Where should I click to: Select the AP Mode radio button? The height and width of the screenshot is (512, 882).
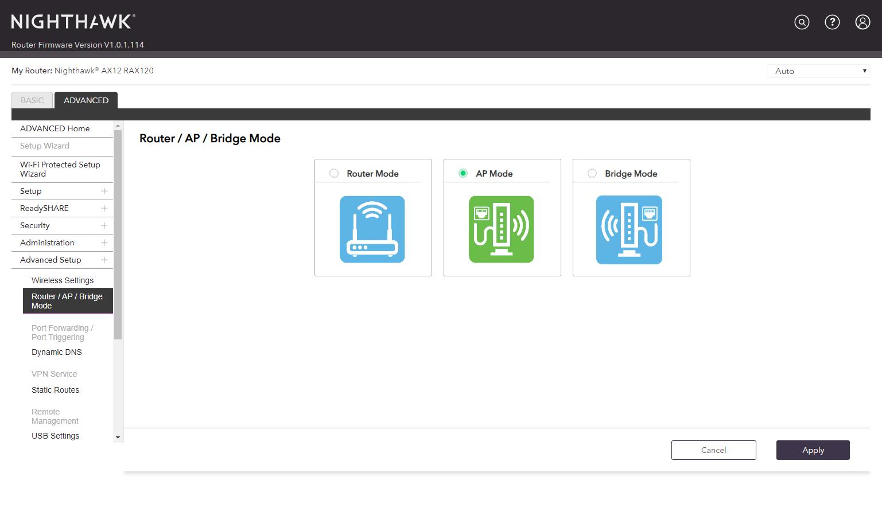463,173
